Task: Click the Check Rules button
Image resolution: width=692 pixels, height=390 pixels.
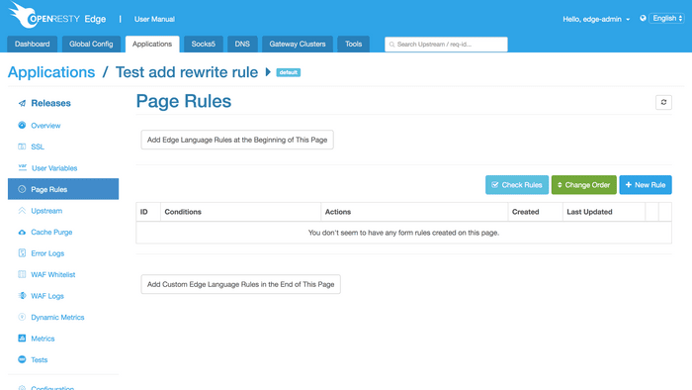Action: [517, 185]
